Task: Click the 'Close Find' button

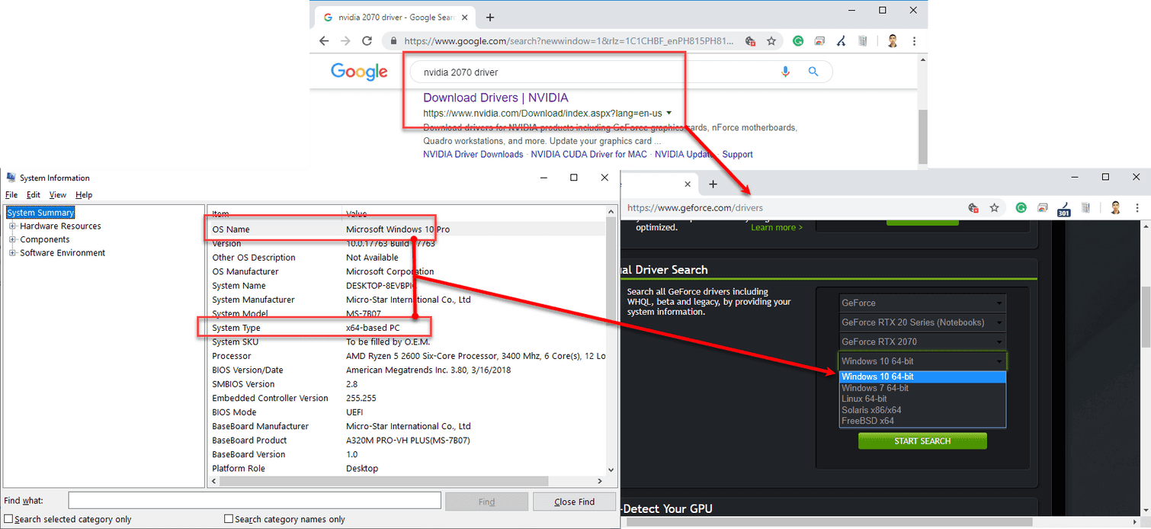Action: (574, 502)
